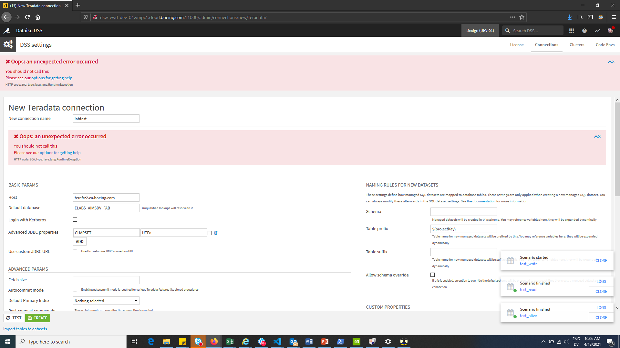
Task: Switch to the License tab
Action: point(517,44)
